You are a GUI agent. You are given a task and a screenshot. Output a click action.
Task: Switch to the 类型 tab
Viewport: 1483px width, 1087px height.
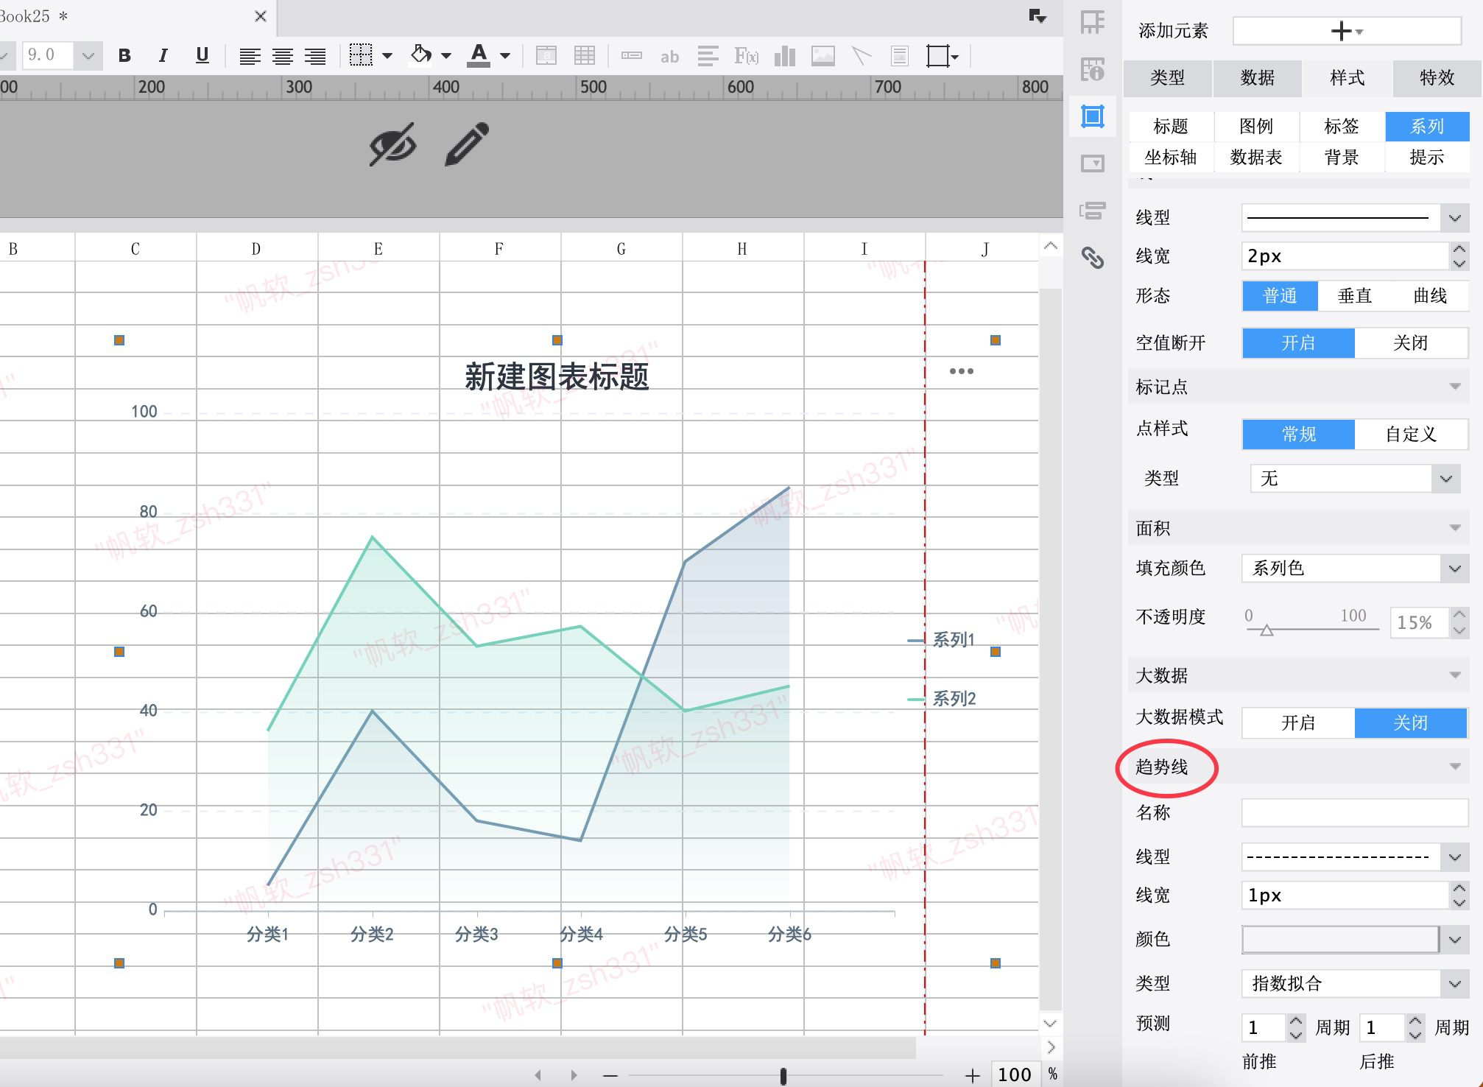tap(1168, 78)
